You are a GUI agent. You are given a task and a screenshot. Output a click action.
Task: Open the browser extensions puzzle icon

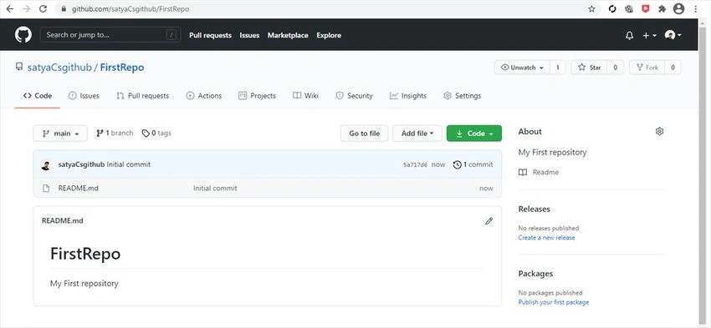coord(662,8)
